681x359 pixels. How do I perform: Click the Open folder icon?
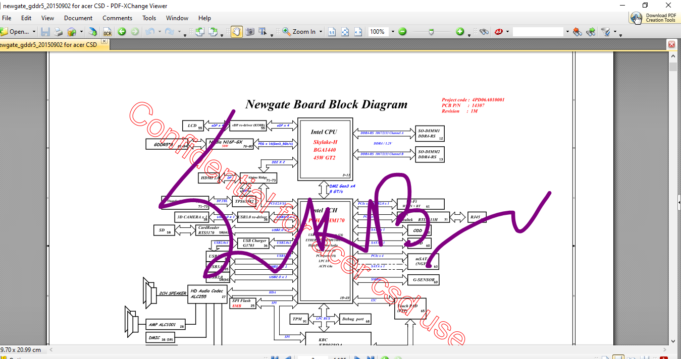tap(4, 32)
